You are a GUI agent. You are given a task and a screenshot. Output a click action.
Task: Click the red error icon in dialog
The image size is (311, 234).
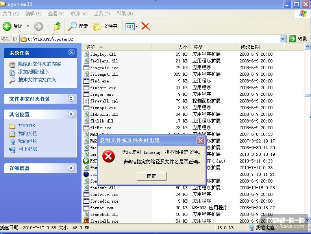click(x=109, y=156)
